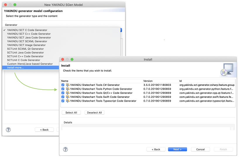Select the com.yakindu.sct.generator.swift id cell
The image size is (239, 157).
pyautogui.click(x=206, y=97)
